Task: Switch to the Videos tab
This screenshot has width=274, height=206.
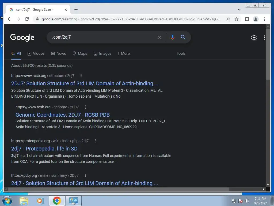Action: pyautogui.click(x=36, y=53)
